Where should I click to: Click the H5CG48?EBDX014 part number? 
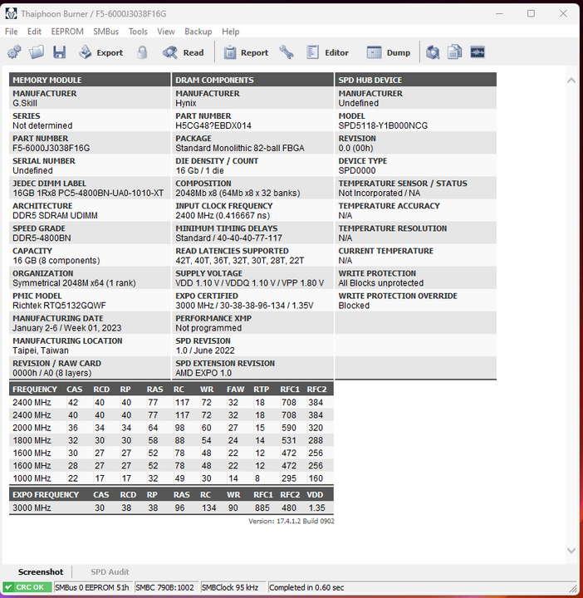213,125
